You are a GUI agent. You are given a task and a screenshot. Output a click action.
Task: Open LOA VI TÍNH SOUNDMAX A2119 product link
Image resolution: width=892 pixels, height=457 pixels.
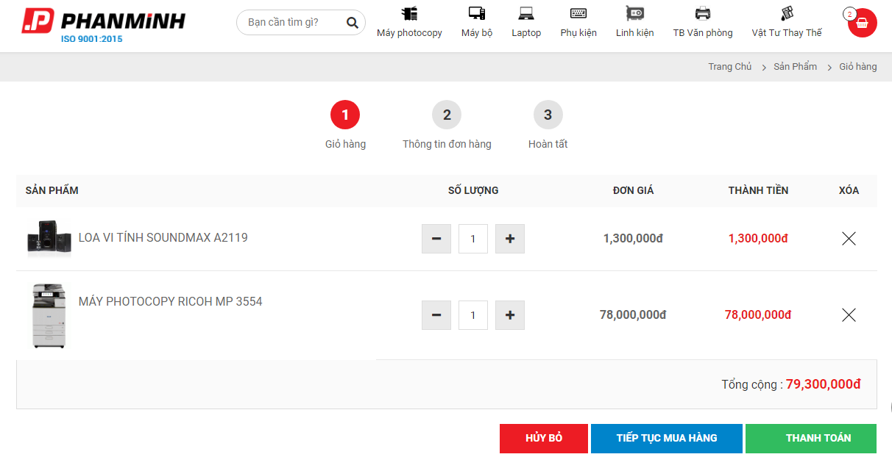(x=163, y=237)
